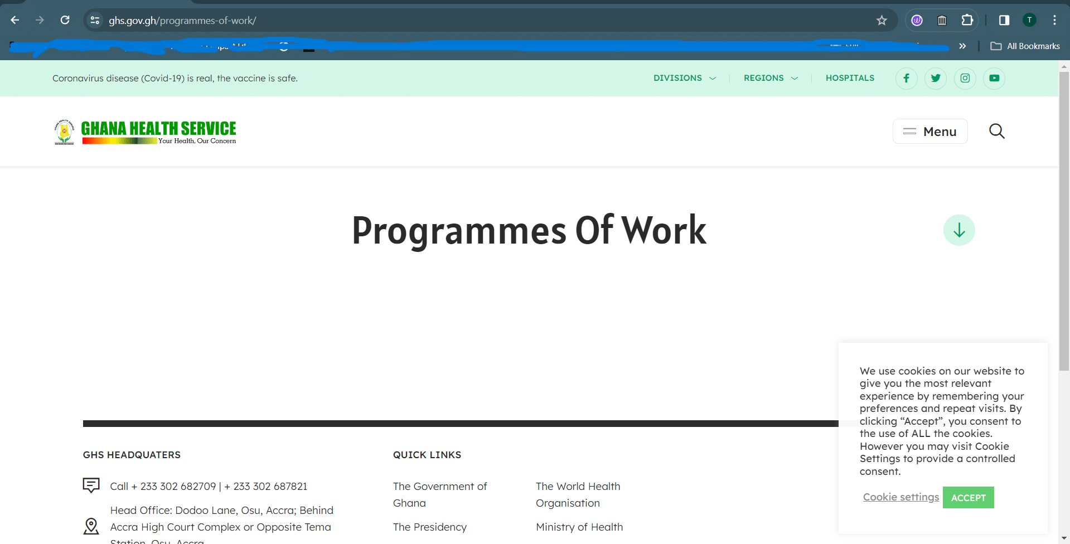Viewport: 1070px width, 544px height.
Task: Visit The World Health Organisation link
Action: 578,494
